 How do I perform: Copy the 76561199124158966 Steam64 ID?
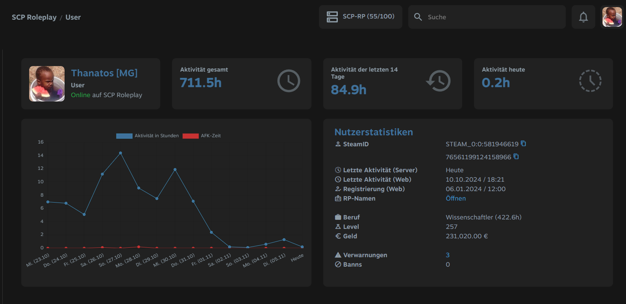(x=516, y=157)
